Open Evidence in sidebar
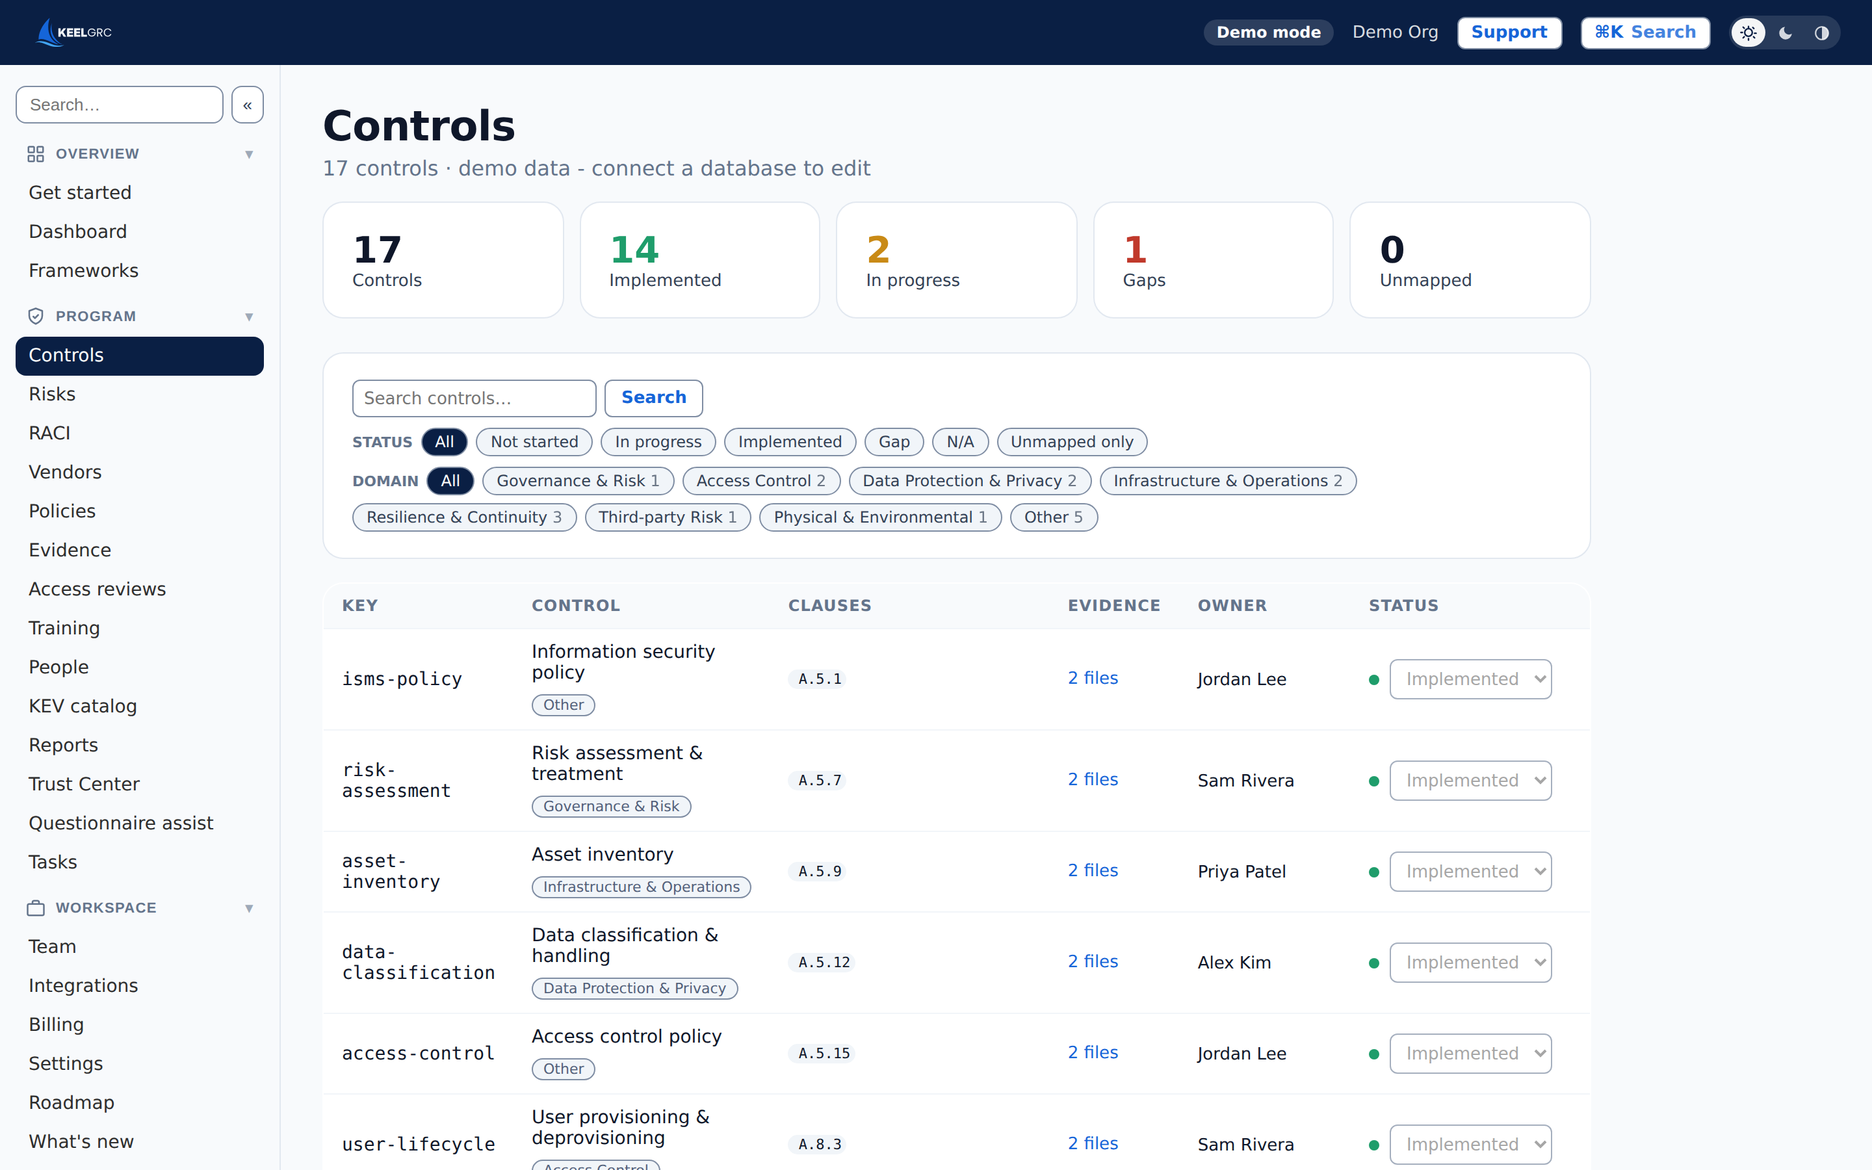Viewport: 1872px width, 1170px height. point(139,550)
